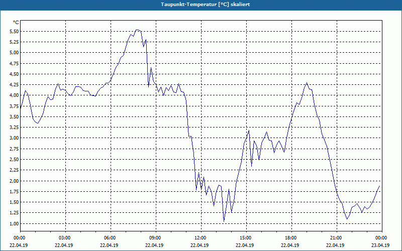Click the 00:00 label above date 23.04.19

(380, 238)
